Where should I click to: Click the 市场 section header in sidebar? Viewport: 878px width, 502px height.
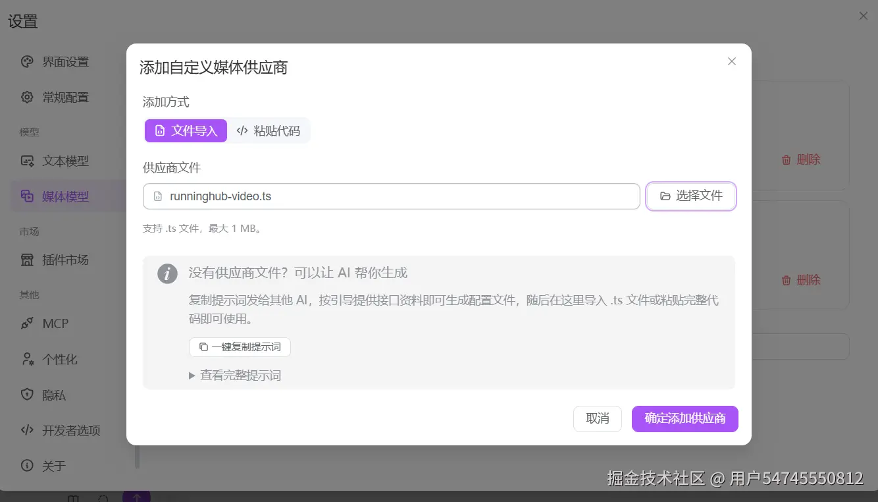(x=30, y=232)
